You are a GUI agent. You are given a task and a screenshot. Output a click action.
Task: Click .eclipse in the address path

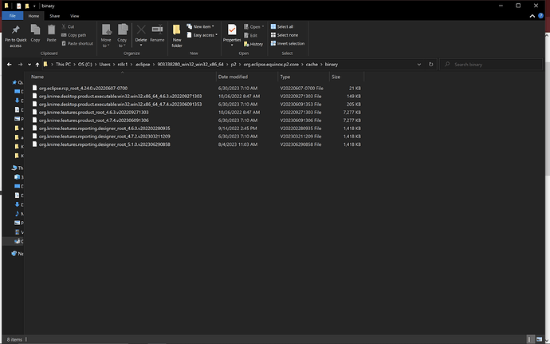point(143,65)
